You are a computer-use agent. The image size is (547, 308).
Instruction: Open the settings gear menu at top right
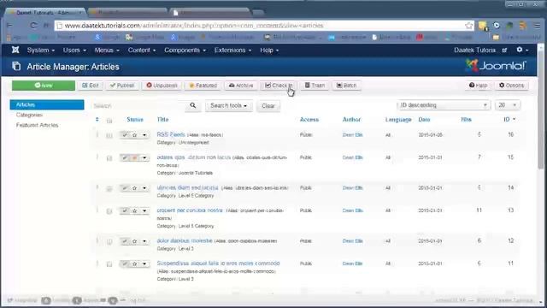[x=522, y=50]
